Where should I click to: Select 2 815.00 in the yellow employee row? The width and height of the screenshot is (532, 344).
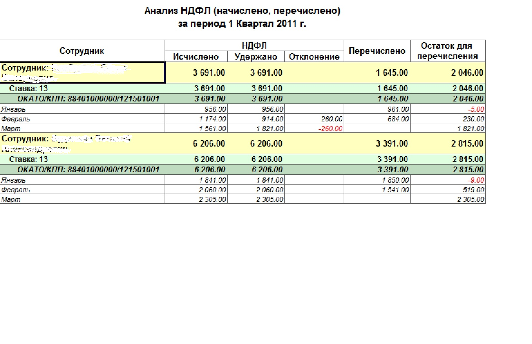coord(467,143)
